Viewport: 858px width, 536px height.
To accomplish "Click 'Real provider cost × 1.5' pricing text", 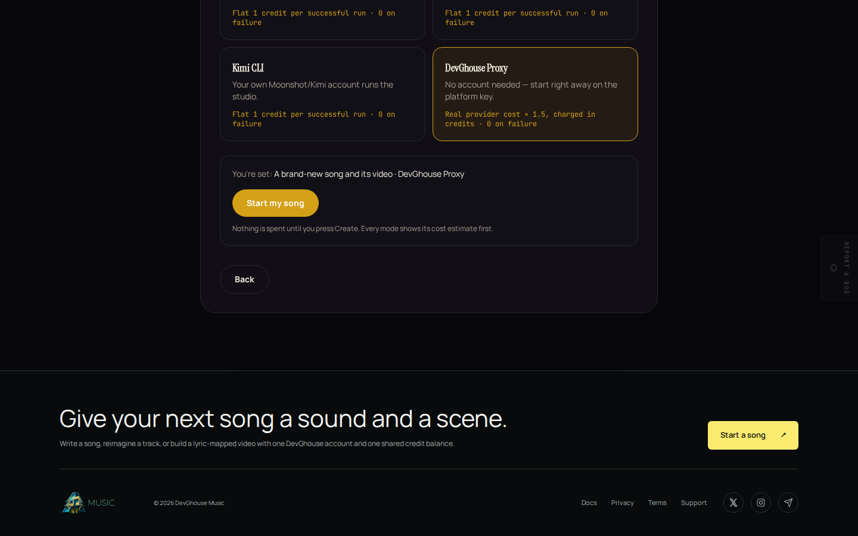I will point(520,119).
